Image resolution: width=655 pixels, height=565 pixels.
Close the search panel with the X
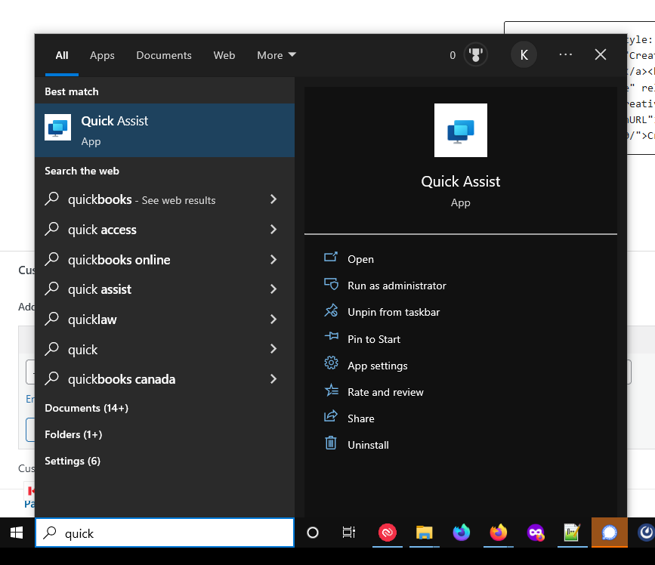601,54
